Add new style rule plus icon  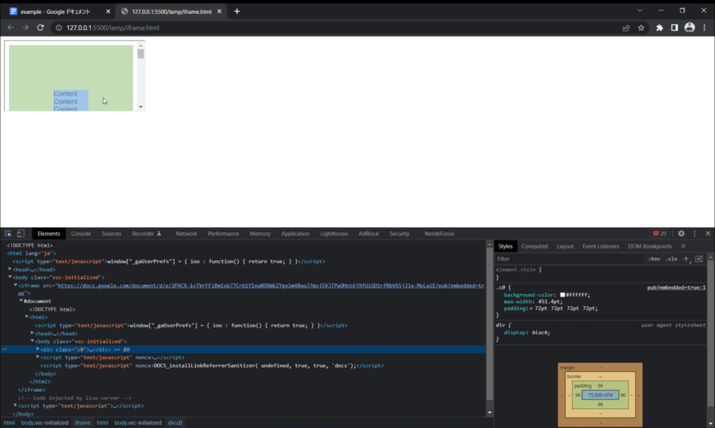click(x=686, y=259)
